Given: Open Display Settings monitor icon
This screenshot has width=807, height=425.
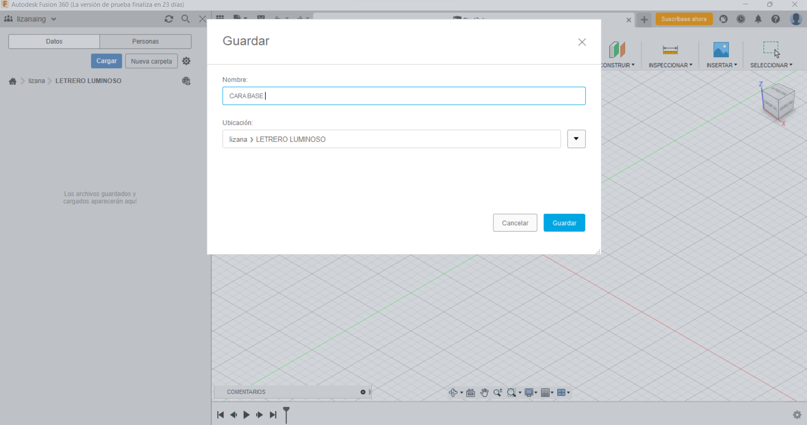Looking at the screenshot, I should click(529, 393).
